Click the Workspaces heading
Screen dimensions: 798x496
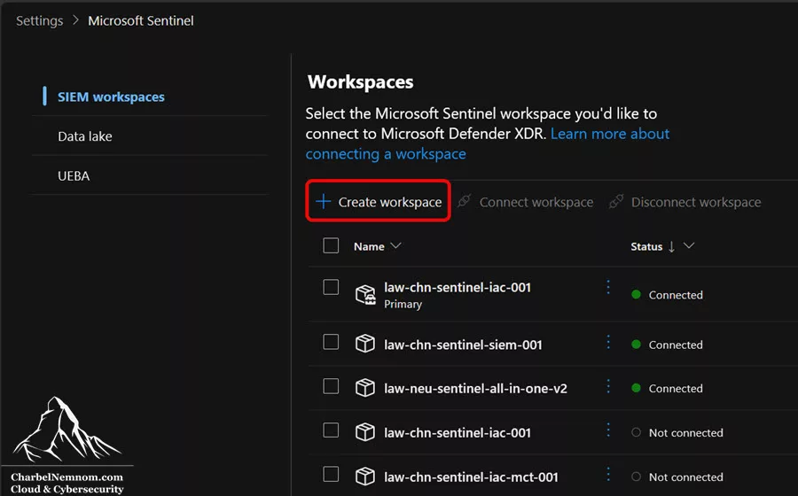[360, 81]
